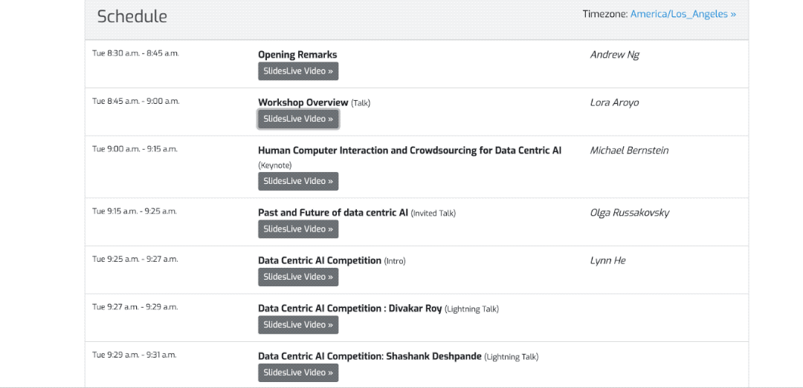Click the Data Centric AI Competition Intro title

click(x=319, y=260)
